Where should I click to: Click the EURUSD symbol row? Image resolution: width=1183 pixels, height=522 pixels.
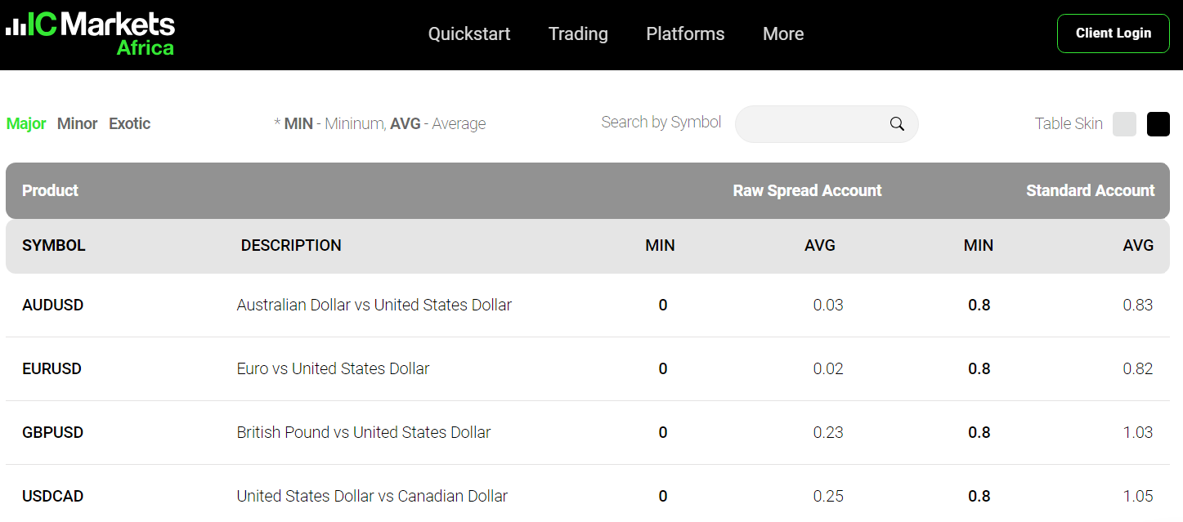click(52, 368)
